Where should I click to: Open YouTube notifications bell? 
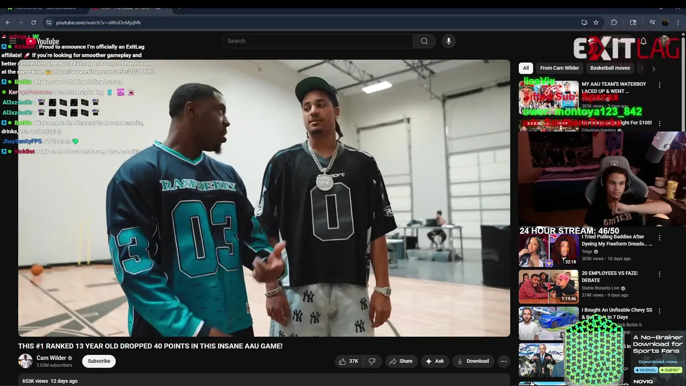tap(644, 41)
